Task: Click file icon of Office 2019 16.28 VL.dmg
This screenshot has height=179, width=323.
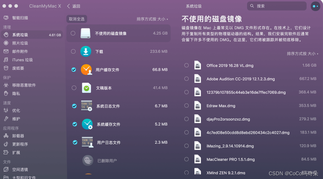Action: 198,65
